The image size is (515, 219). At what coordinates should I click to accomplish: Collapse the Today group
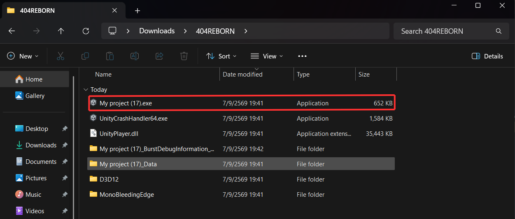86,89
